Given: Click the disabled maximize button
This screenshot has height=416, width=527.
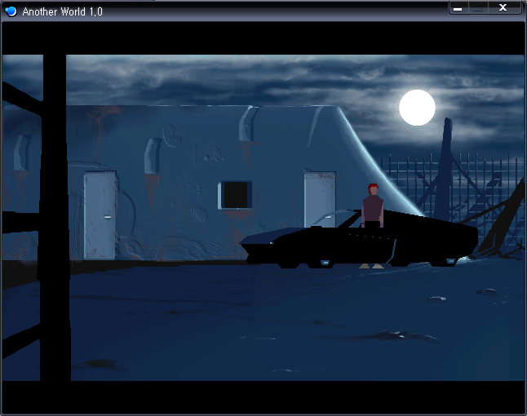Looking at the screenshot, I should [478, 8].
